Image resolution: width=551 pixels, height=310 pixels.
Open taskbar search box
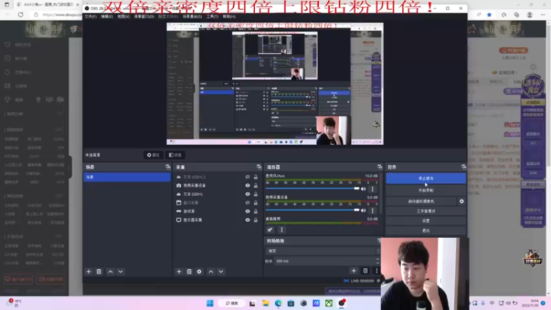pos(232,303)
